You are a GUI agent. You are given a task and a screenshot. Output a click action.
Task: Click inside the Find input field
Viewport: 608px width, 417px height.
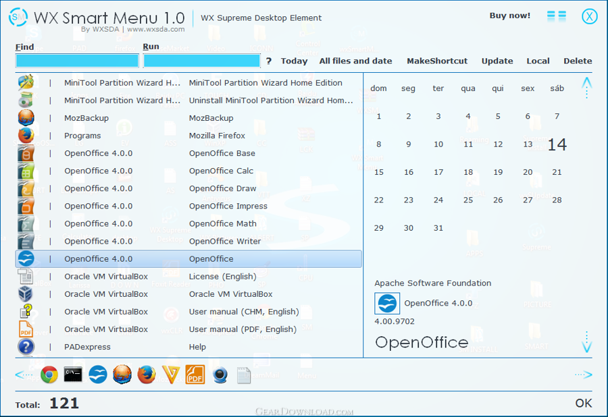[x=77, y=61]
